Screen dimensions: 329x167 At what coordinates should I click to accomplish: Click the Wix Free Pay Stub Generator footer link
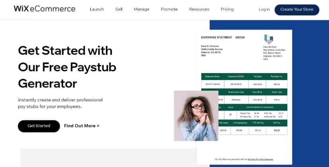261,159
